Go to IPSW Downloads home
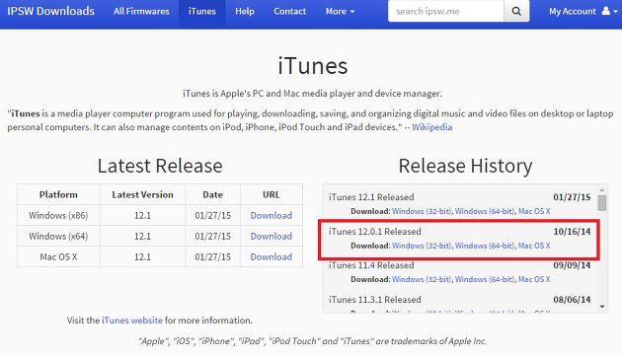Image resolution: width=622 pixels, height=356 pixels. (x=50, y=11)
